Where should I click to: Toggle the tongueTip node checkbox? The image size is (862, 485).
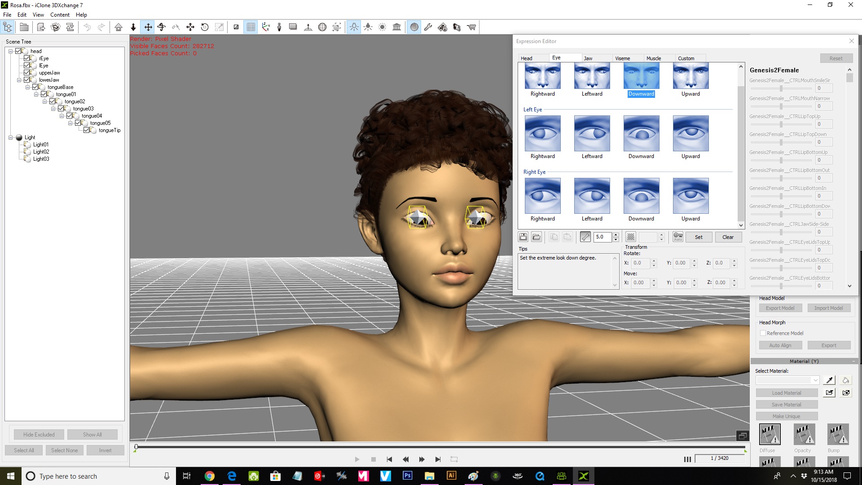[x=87, y=130]
